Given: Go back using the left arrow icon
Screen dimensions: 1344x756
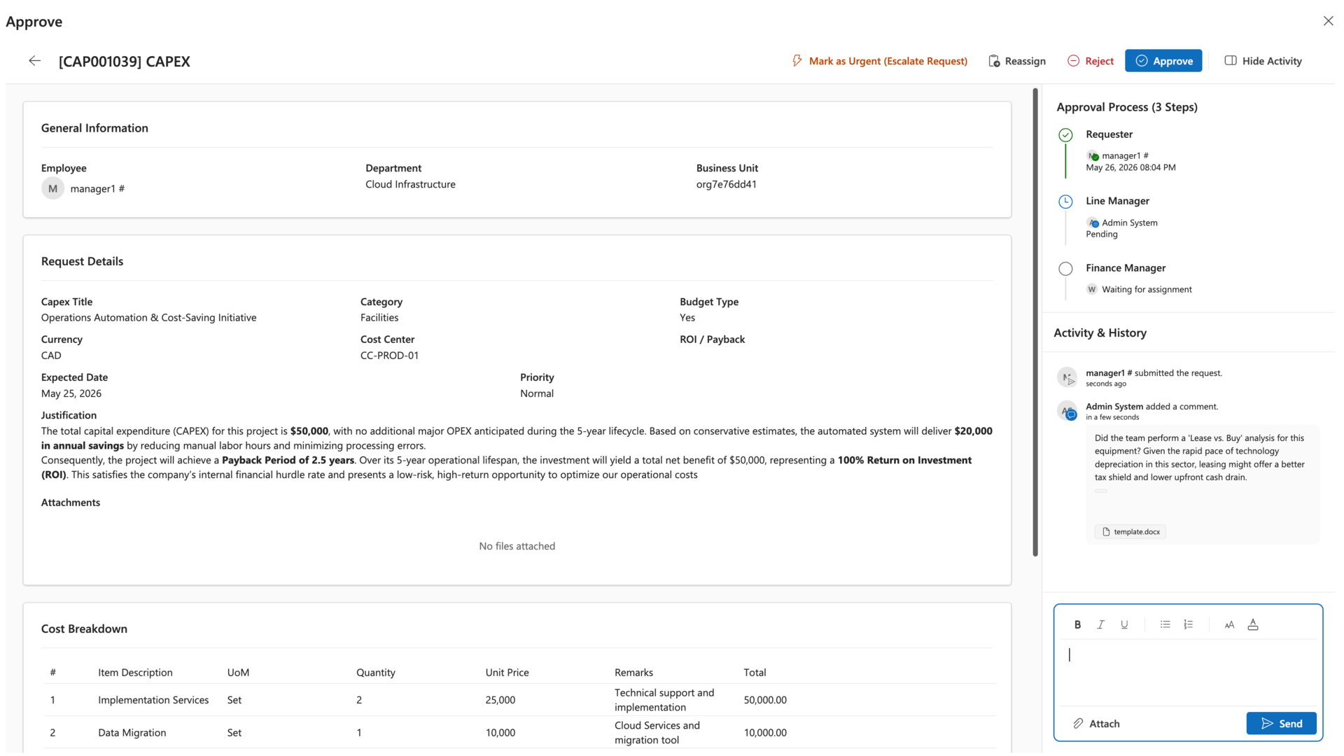Looking at the screenshot, I should [34, 61].
